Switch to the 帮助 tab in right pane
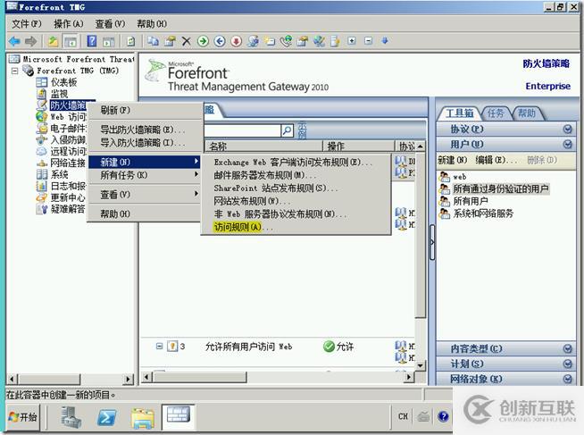The height and width of the screenshot is (435, 584). [527, 113]
